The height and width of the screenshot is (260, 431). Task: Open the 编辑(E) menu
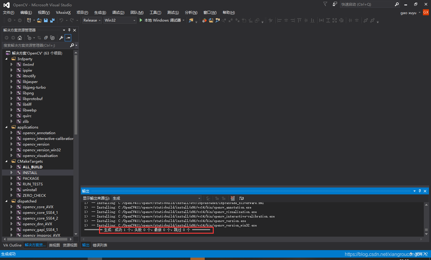pyautogui.click(x=26, y=12)
